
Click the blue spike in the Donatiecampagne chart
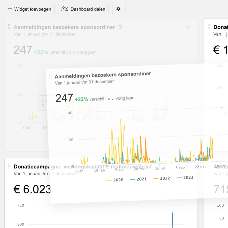[x=173, y=220]
